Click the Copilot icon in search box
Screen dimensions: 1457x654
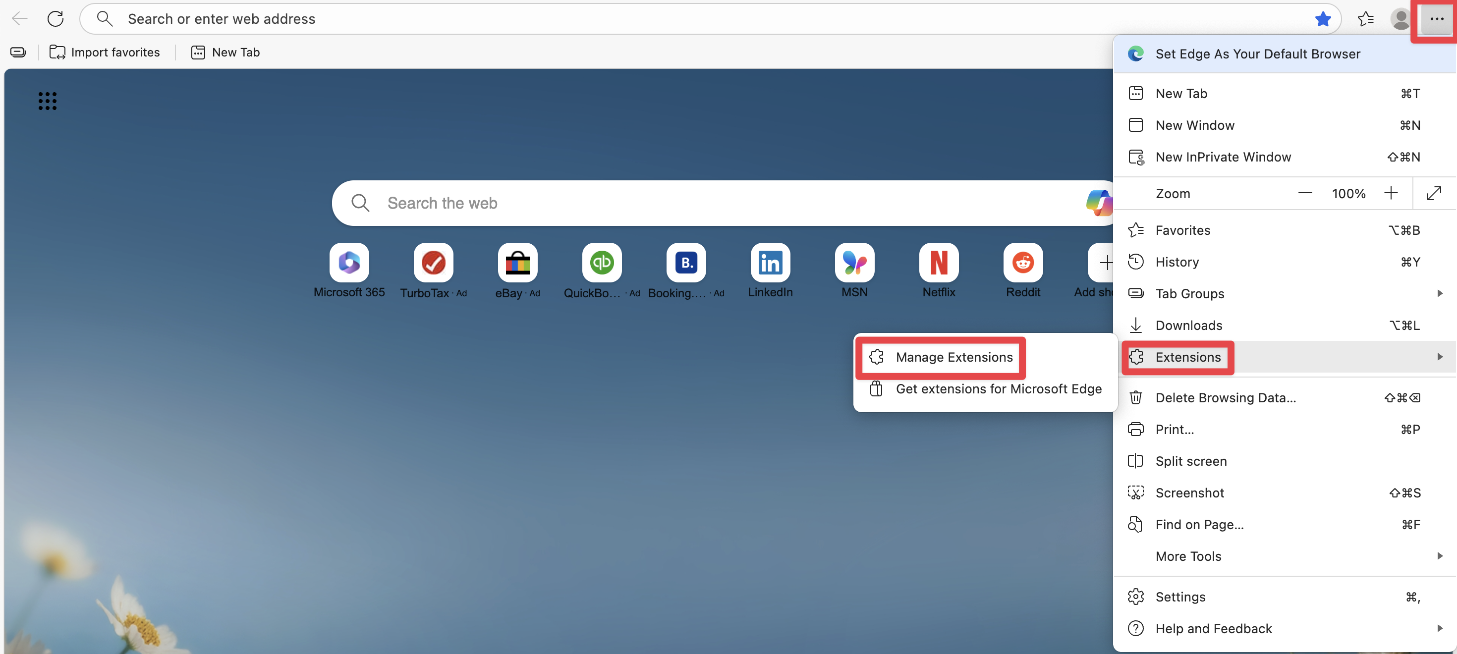coord(1098,203)
